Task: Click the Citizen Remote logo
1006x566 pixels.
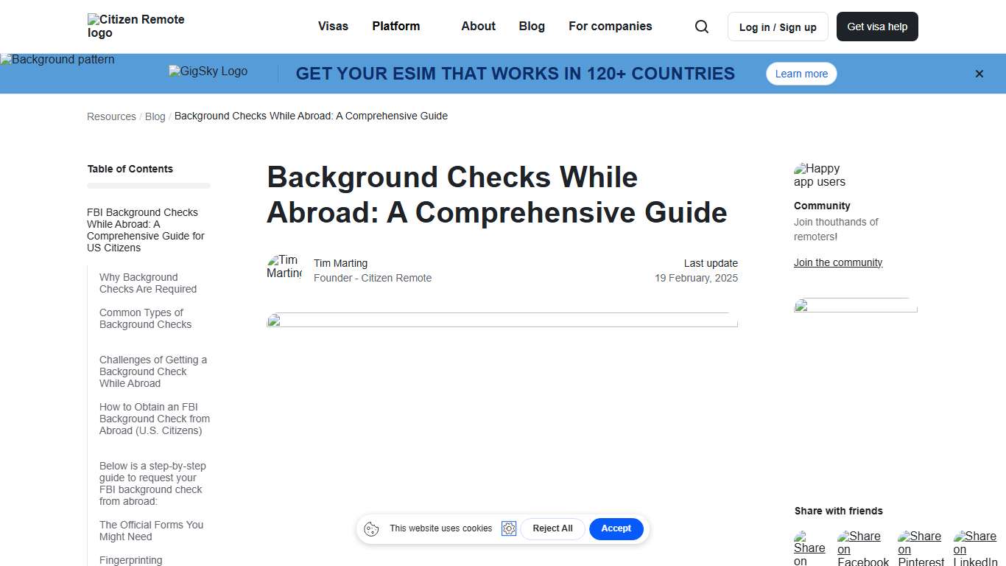Action: tap(136, 26)
